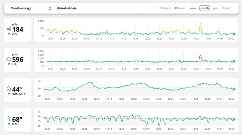Click the VOC wind icon
The height and width of the screenshot is (135, 242).
click(9, 29)
